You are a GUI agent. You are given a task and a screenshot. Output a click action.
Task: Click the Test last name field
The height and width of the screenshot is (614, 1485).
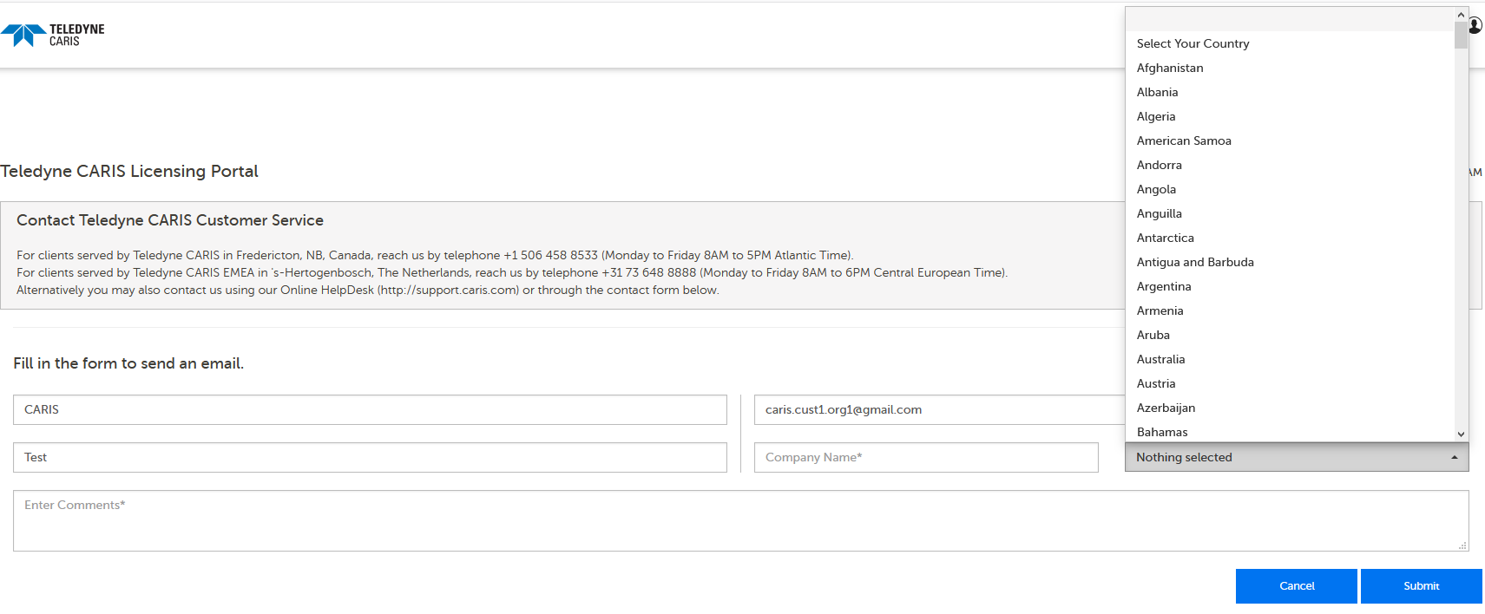(370, 457)
